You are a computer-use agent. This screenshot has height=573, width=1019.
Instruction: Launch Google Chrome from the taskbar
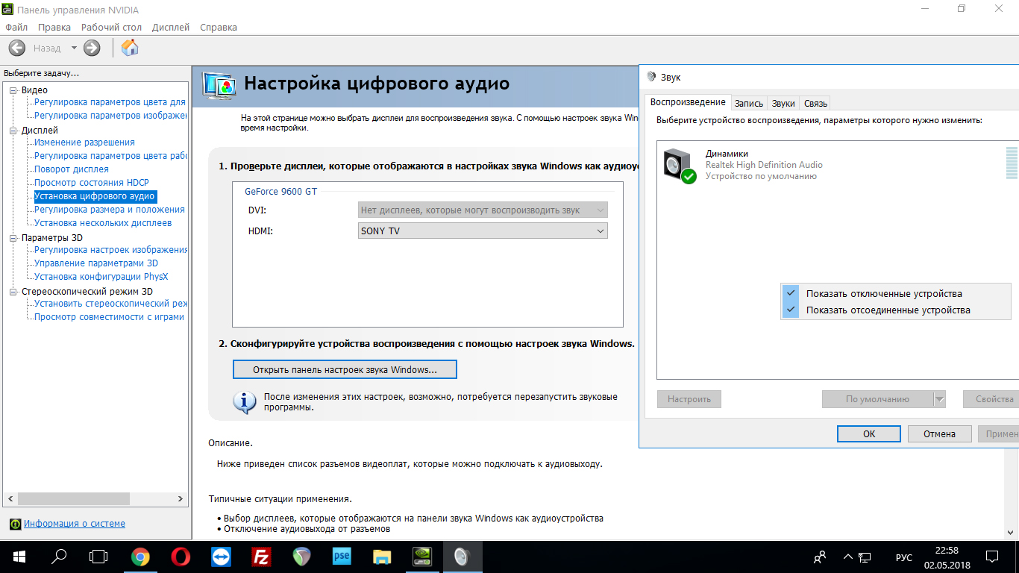140,557
